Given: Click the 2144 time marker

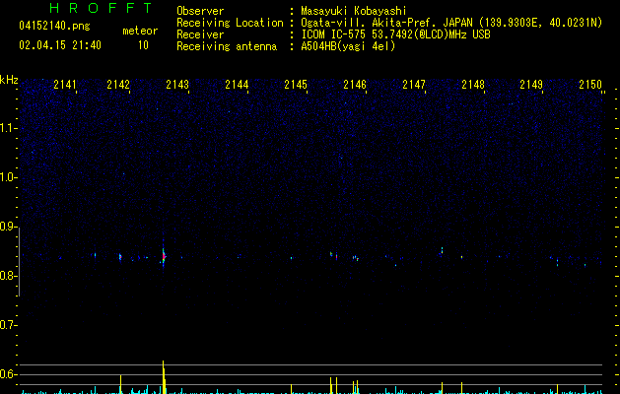Looking at the screenshot, I should click(237, 85).
